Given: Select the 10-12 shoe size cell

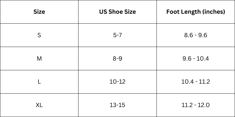Looking at the screenshot, I should [x=117, y=82].
